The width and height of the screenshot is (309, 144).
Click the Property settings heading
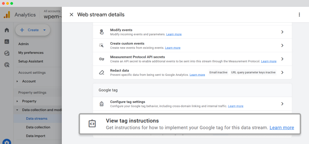[32, 93]
